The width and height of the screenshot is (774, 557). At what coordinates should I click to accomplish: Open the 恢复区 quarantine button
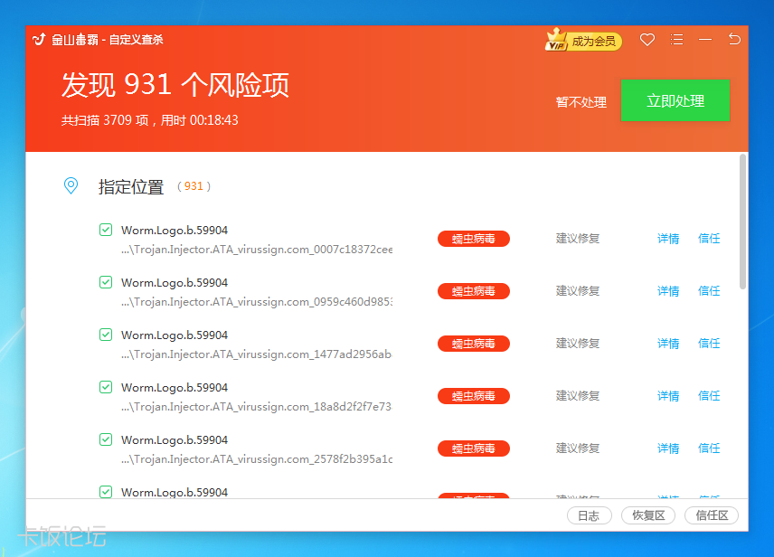(648, 515)
